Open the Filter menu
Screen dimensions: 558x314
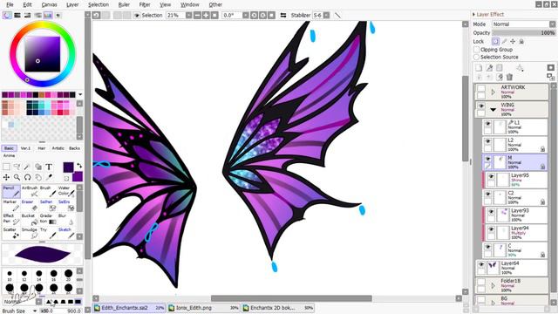[145, 4]
